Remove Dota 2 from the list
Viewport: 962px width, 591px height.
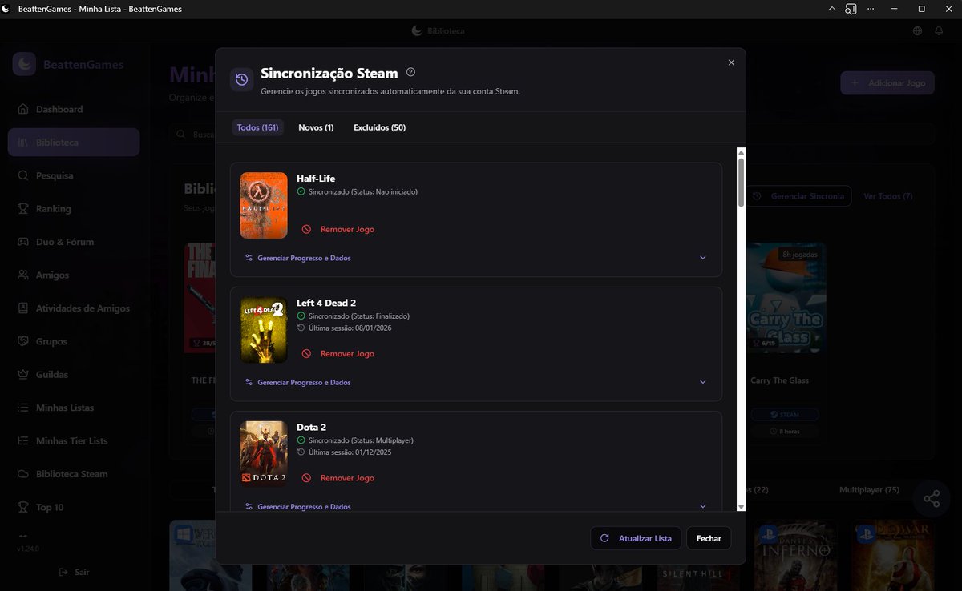(338, 478)
